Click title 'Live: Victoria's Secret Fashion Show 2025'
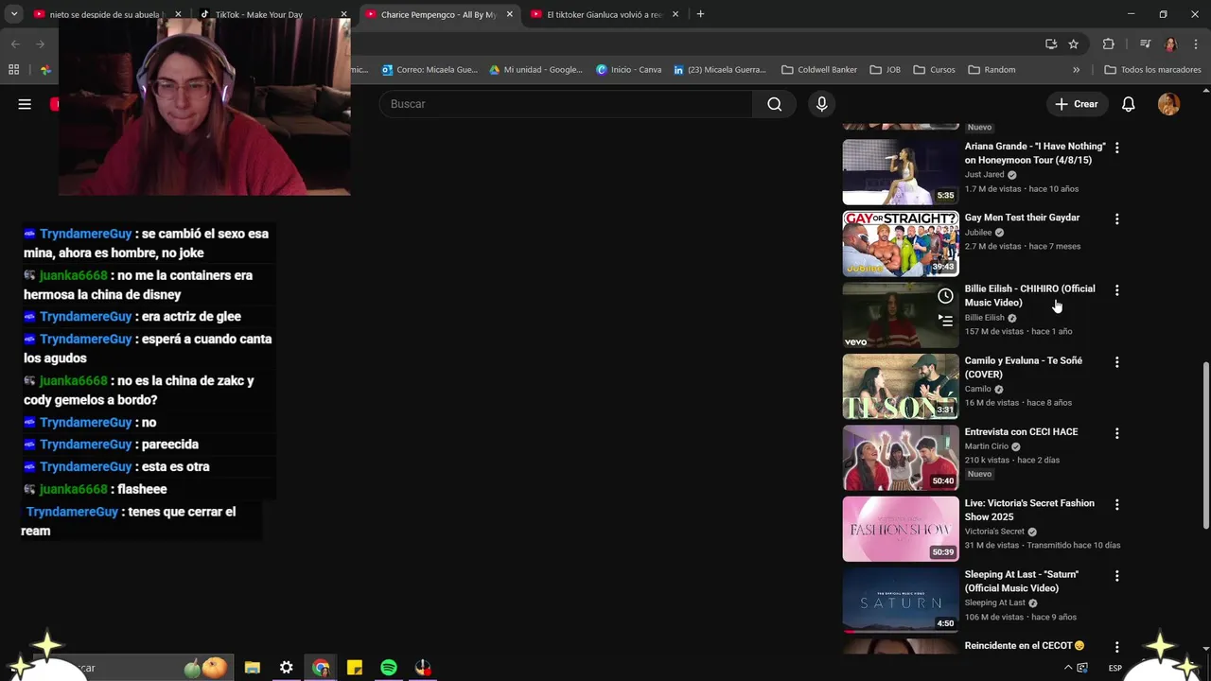 tap(1029, 510)
